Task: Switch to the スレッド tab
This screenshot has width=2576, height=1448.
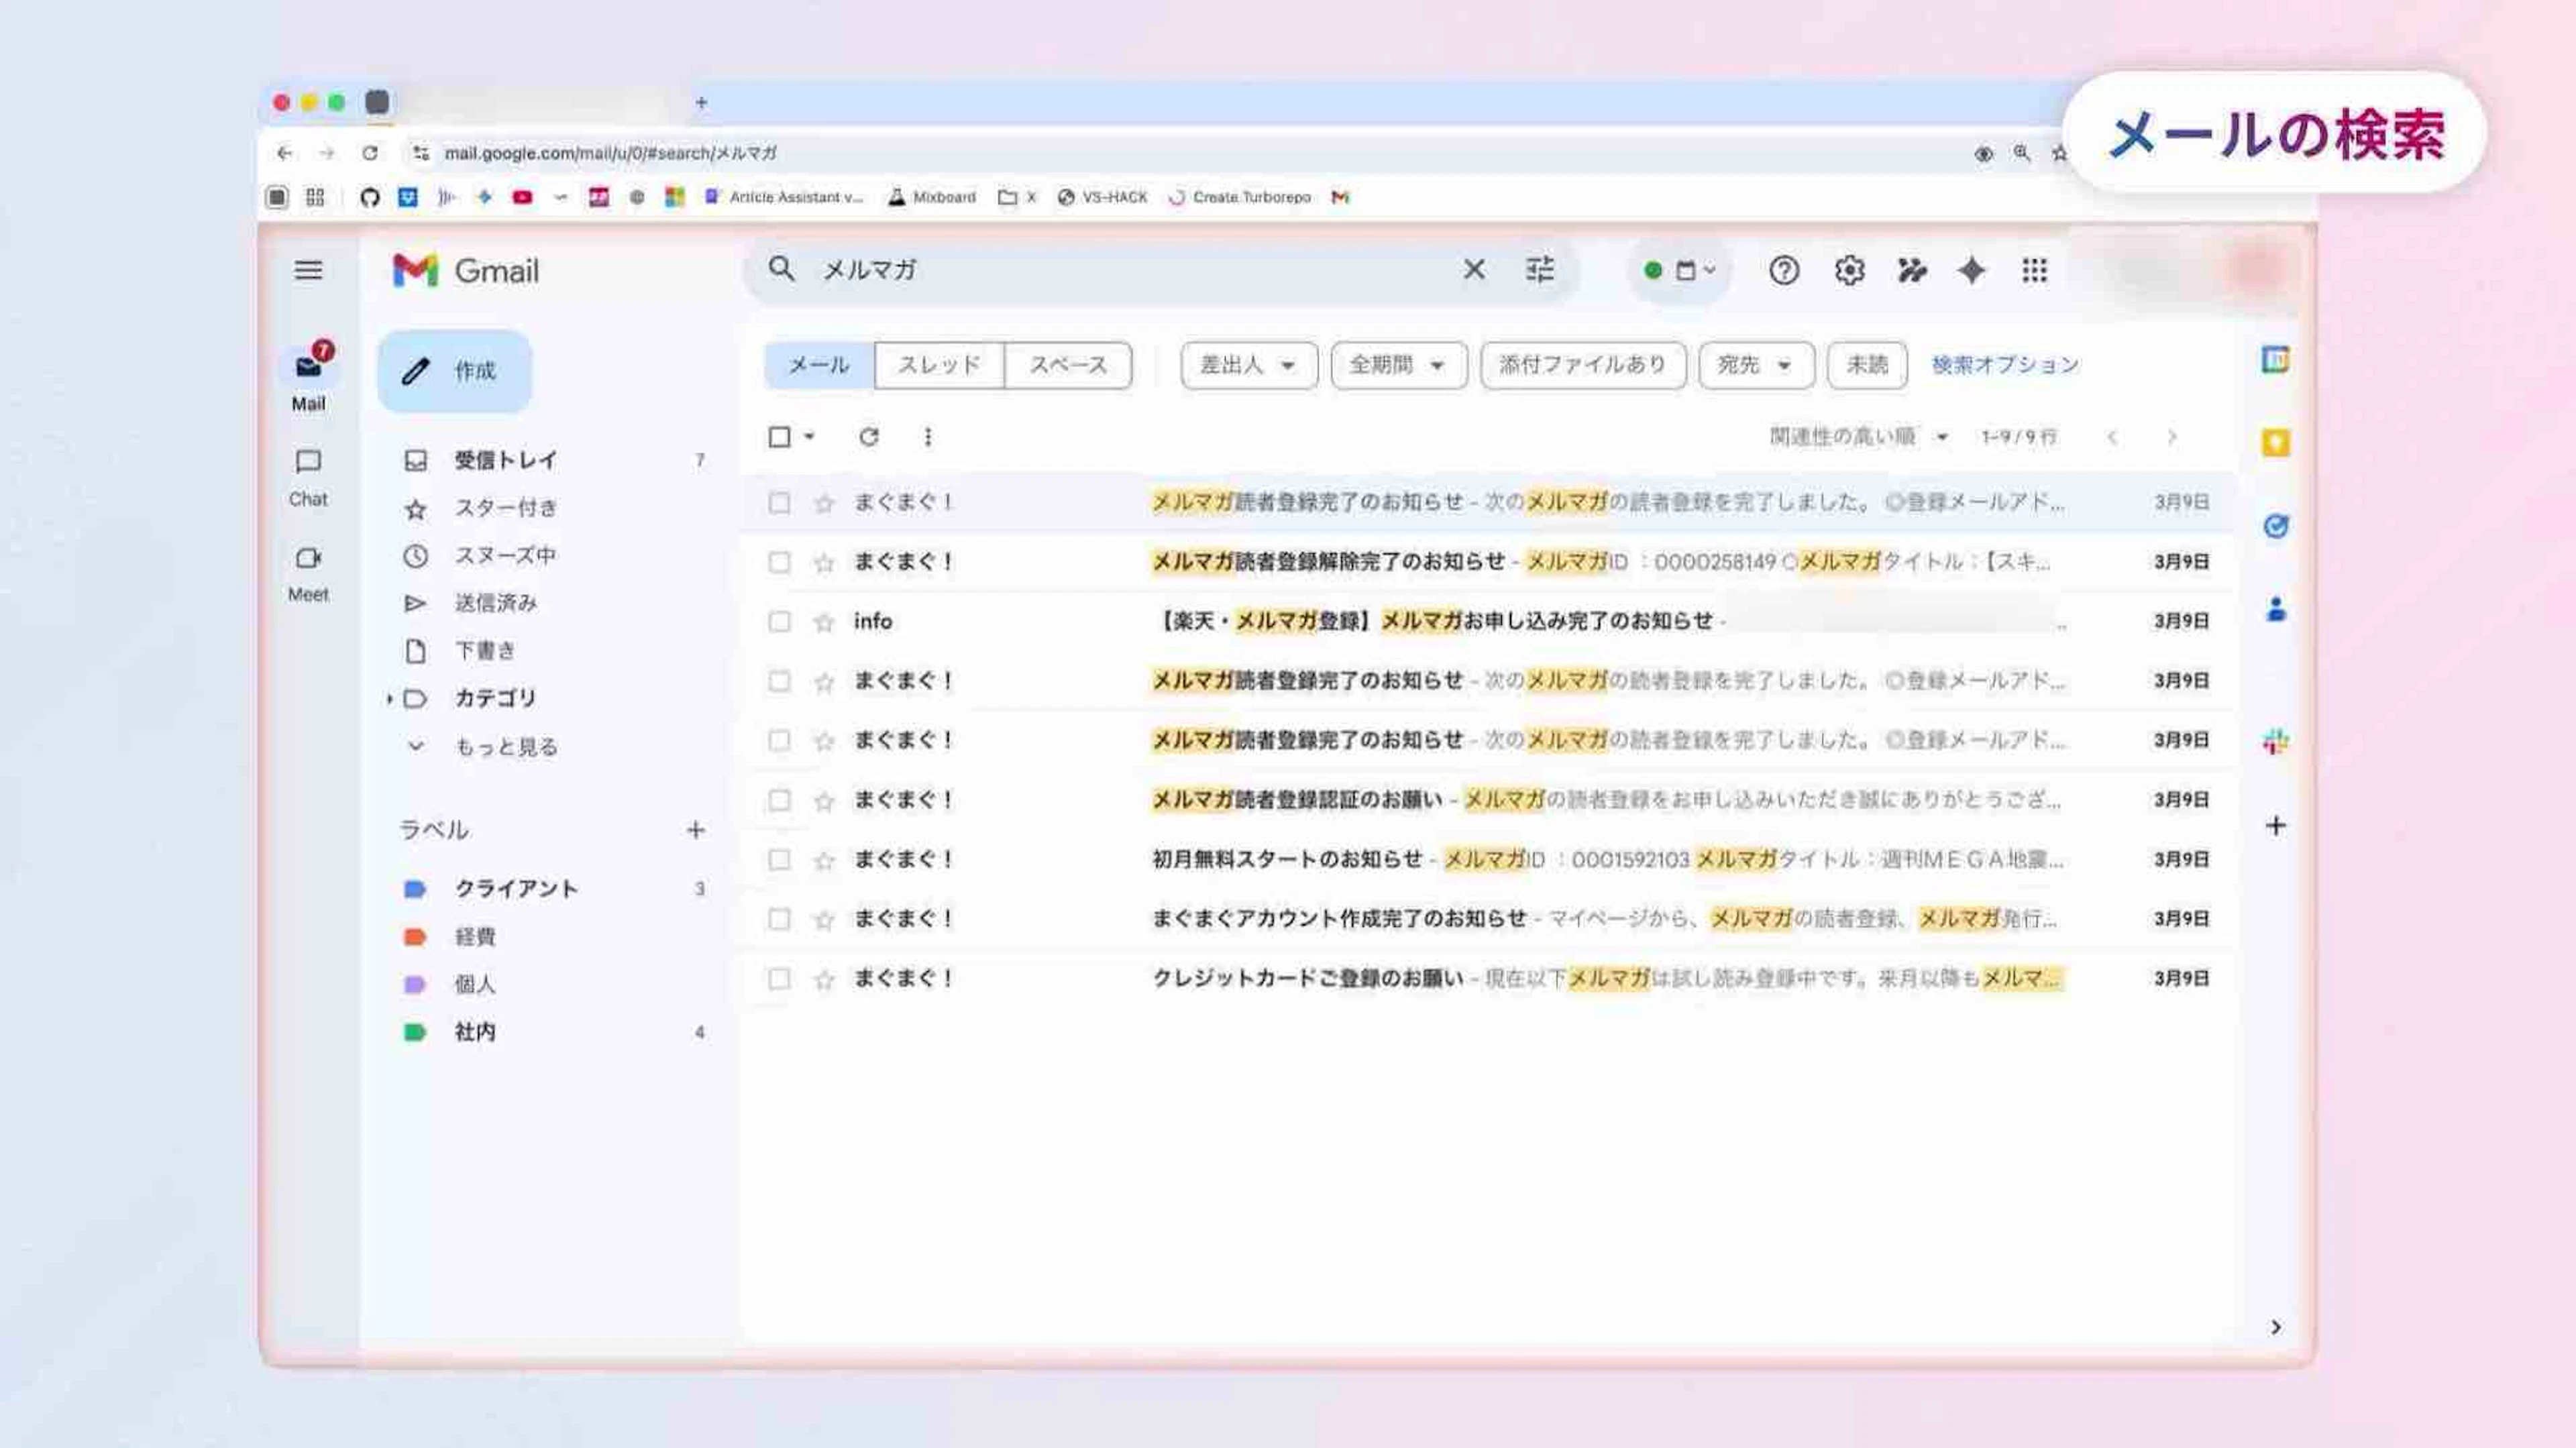Action: click(938, 365)
